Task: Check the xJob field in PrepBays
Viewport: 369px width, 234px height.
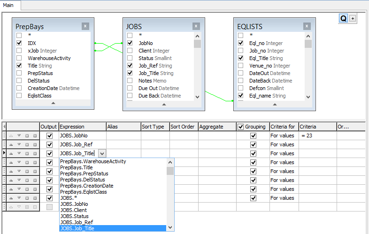Action: click(x=19, y=51)
